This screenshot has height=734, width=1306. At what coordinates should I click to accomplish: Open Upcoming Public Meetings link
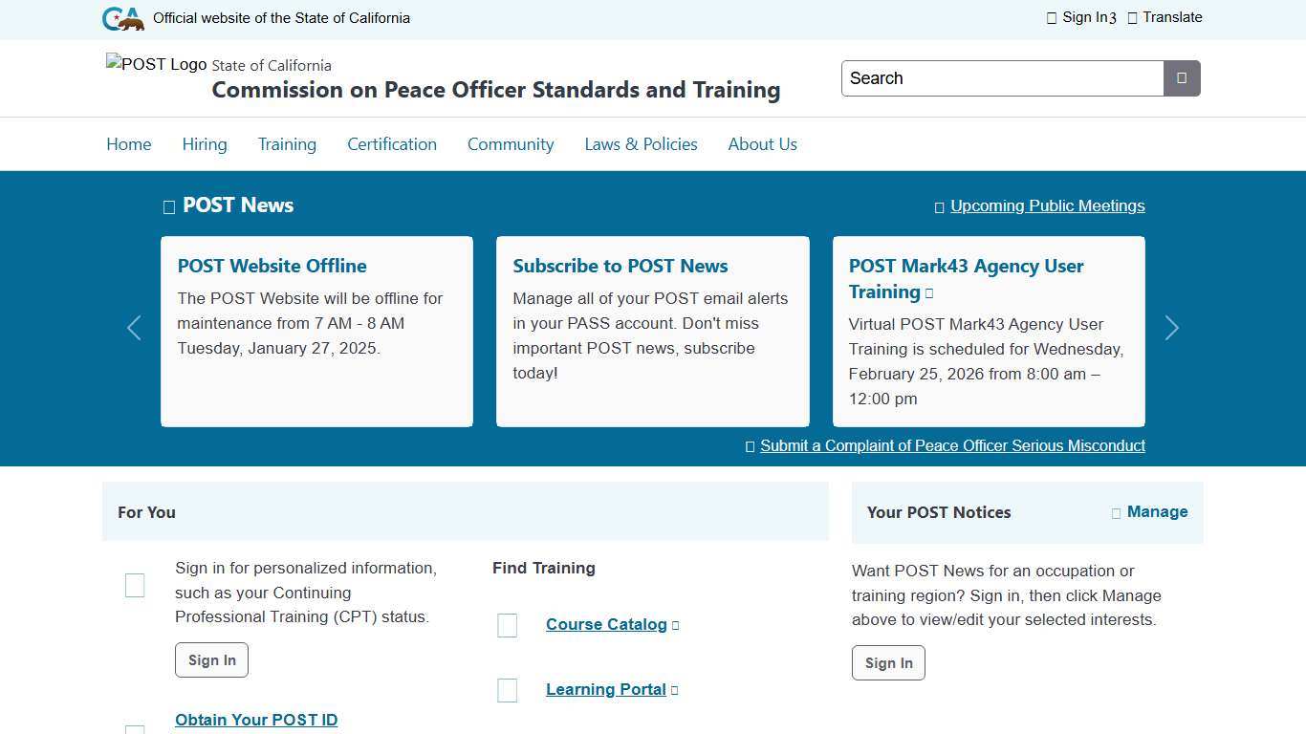1047,205
